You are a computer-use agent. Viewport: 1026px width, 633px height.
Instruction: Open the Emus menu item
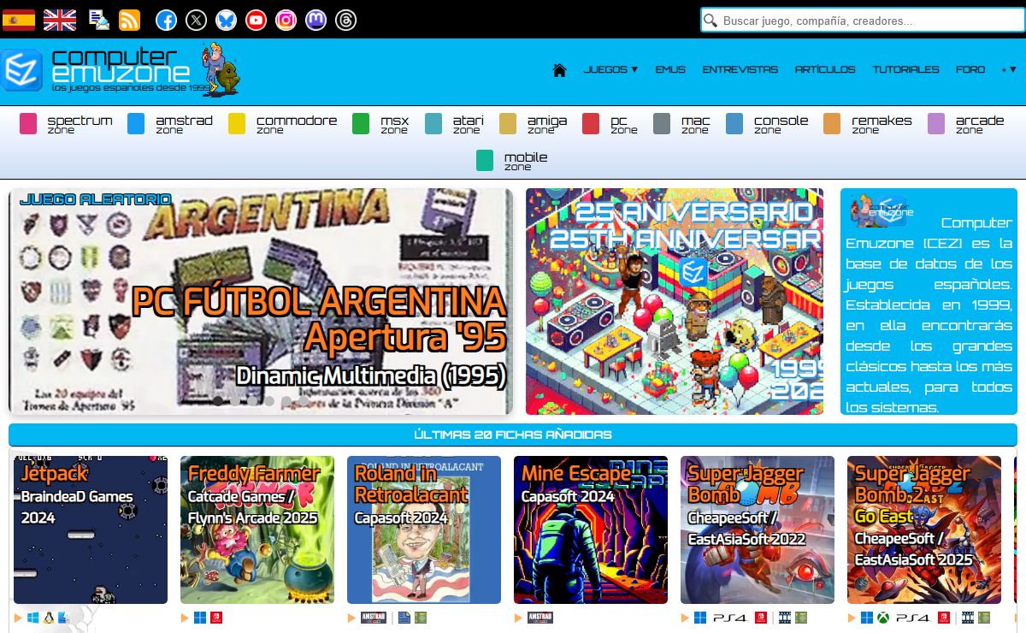[x=670, y=69]
